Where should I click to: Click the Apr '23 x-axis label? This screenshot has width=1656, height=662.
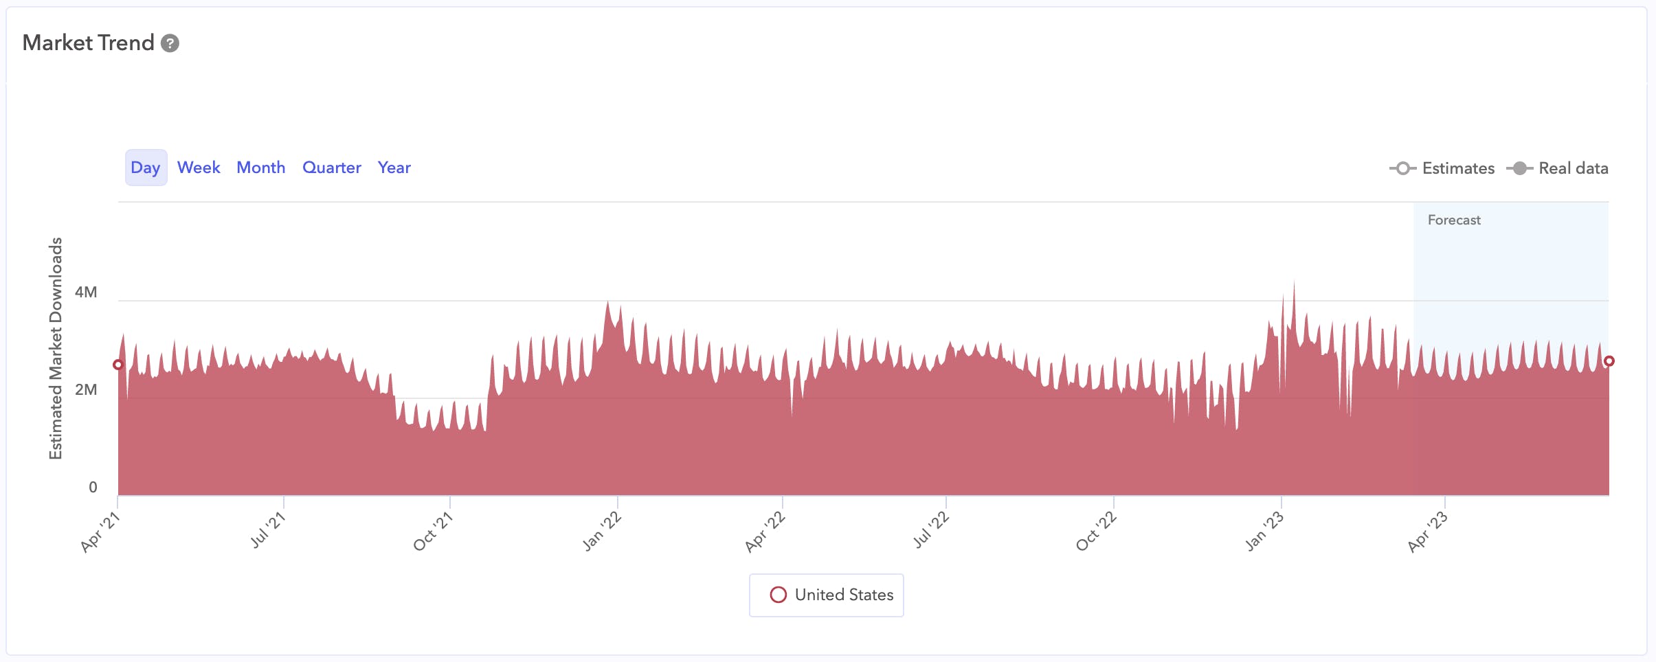(x=1428, y=532)
